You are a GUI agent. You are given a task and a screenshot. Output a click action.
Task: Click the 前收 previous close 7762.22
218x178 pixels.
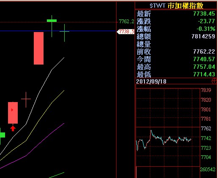point(204,51)
